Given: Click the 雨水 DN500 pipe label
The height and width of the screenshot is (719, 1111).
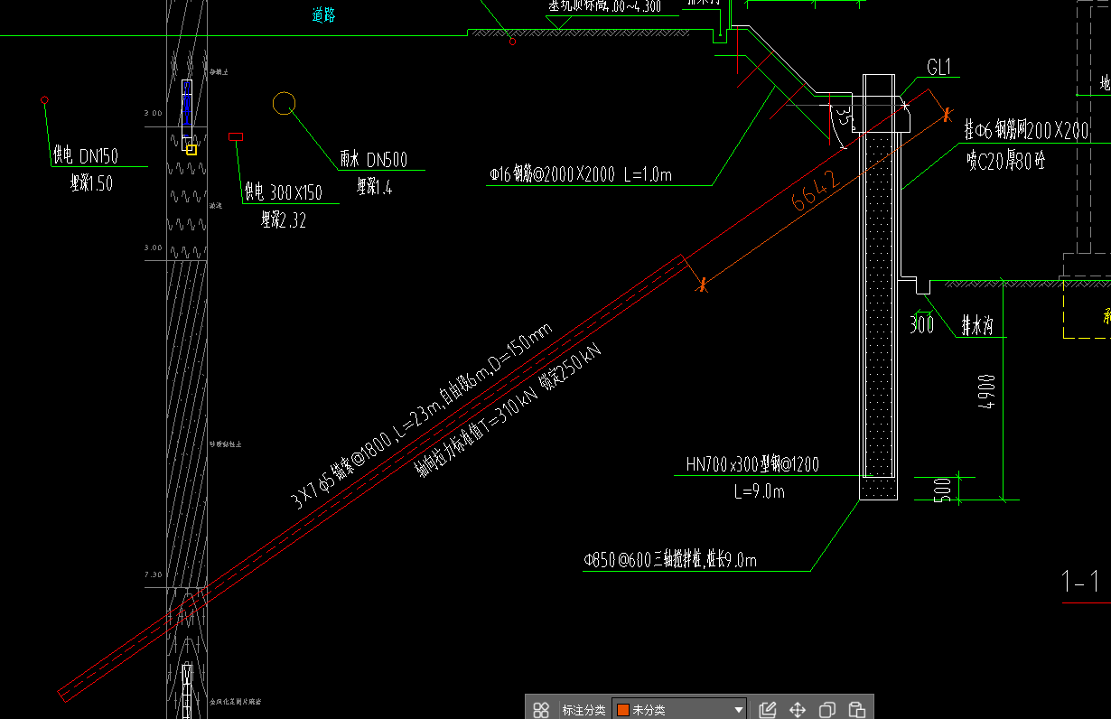Looking at the screenshot, I should (373, 160).
